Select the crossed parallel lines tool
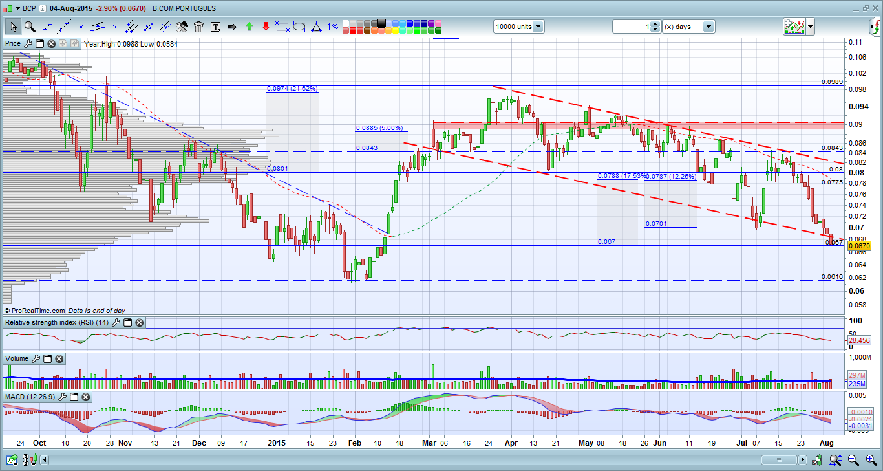Screen dimensions: 883x471 (165, 27)
